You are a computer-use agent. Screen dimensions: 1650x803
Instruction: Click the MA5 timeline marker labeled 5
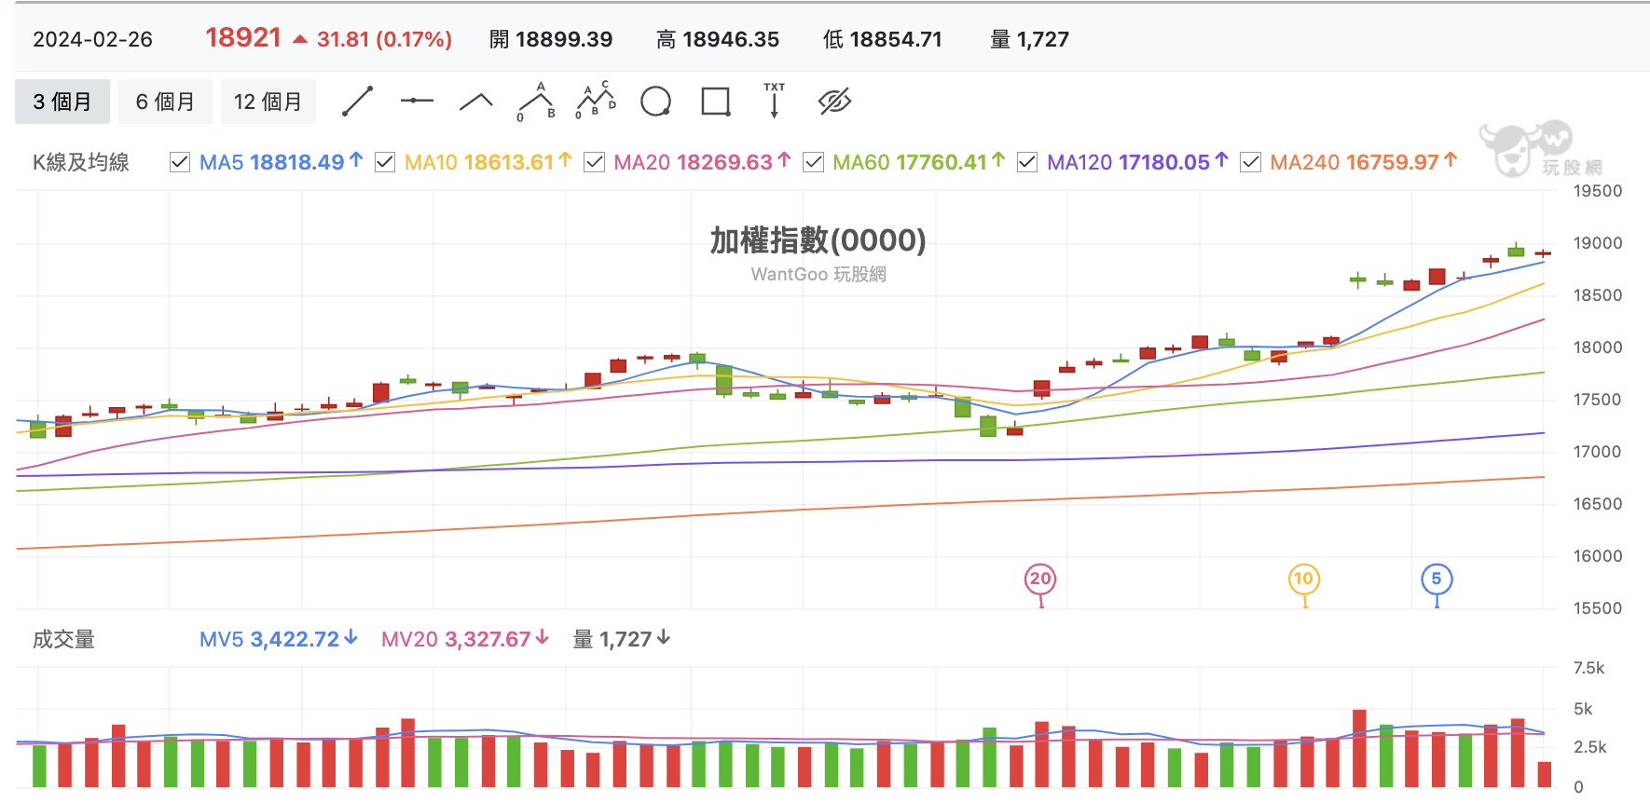pyautogui.click(x=1437, y=578)
